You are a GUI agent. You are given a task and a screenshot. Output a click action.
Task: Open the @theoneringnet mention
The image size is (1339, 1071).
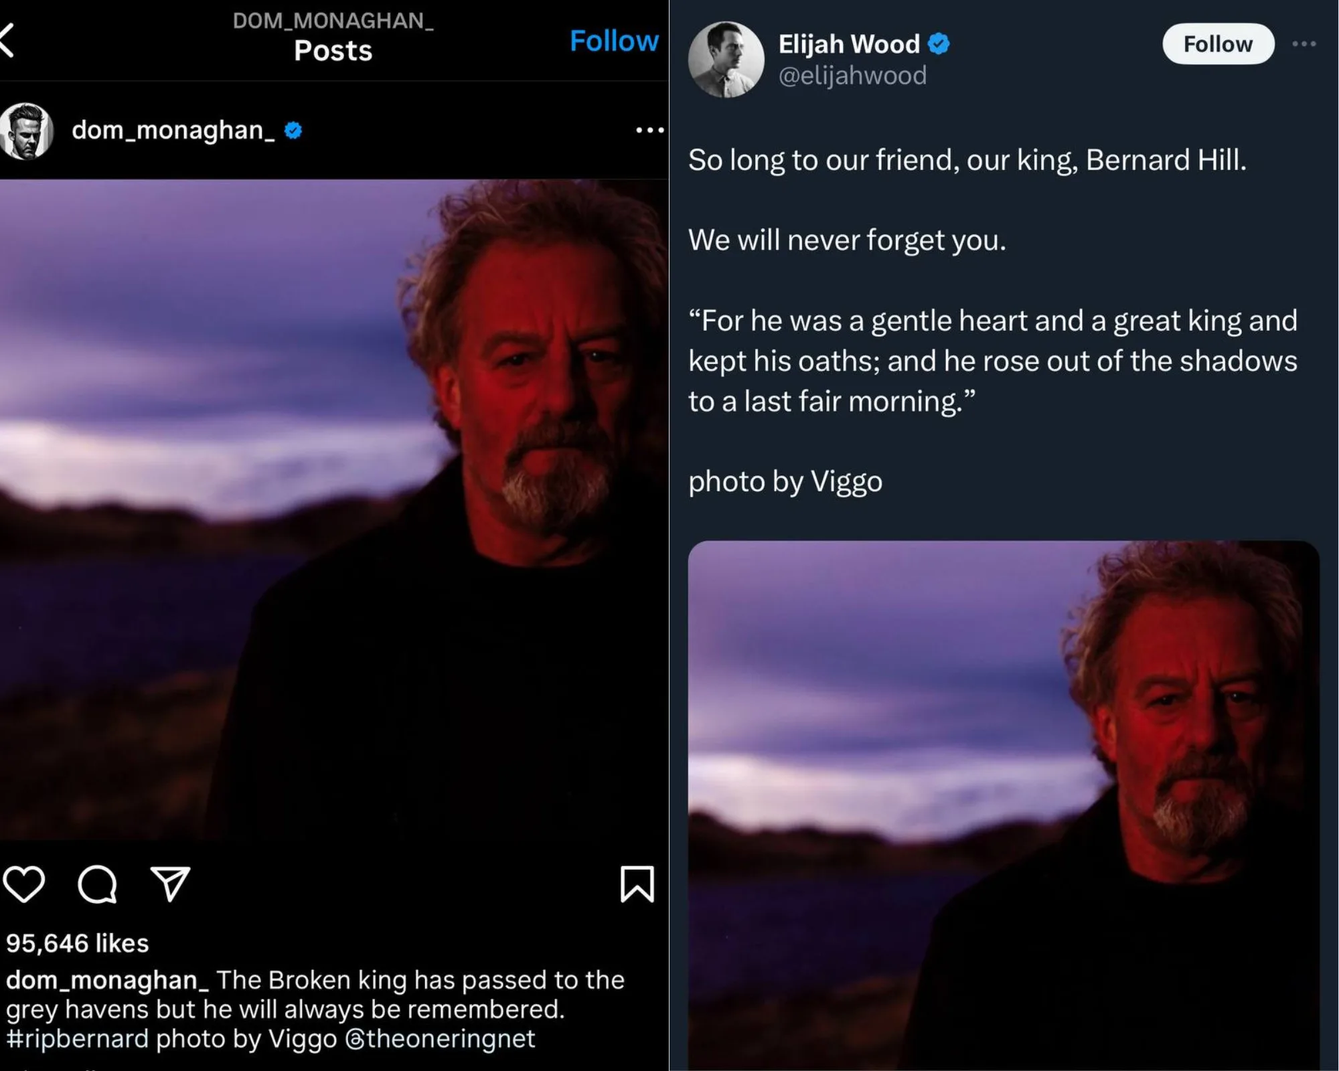click(x=440, y=1039)
